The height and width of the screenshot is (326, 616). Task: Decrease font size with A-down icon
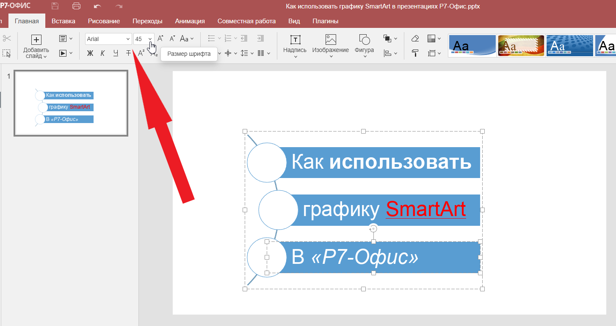pos(172,38)
